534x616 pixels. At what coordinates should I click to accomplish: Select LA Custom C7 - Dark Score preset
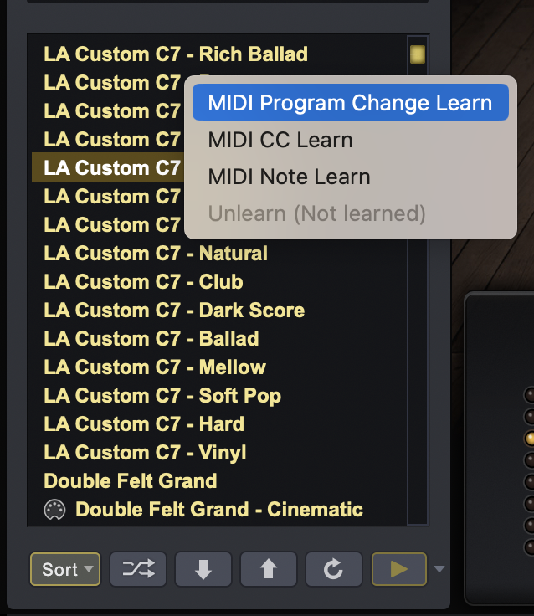pos(174,311)
